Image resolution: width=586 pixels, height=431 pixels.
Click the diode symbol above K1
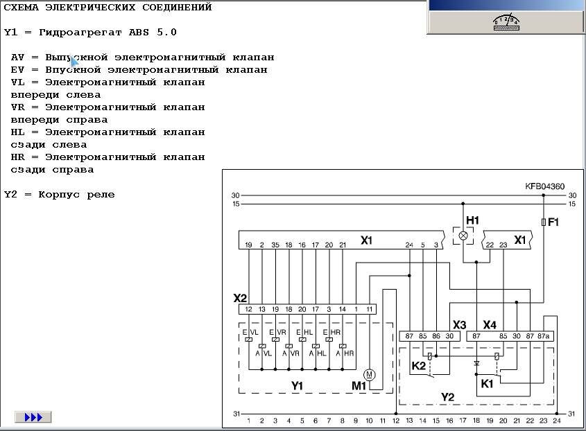coord(476,362)
